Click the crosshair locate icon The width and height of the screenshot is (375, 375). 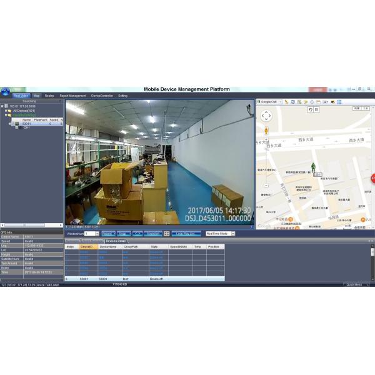pyautogui.click(x=312, y=102)
